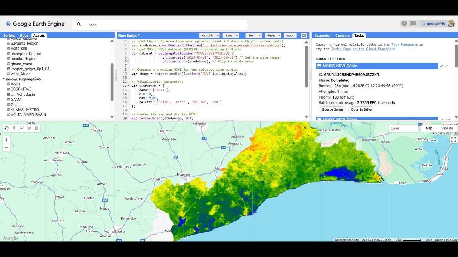This screenshot has height=257, width=458.
Task: Click the Assets panel vertical scrollbar
Action: pyautogui.click(x=112, y=82)
